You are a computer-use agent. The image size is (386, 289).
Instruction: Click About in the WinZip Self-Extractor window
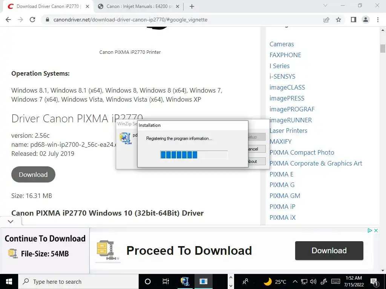point(256,161)
